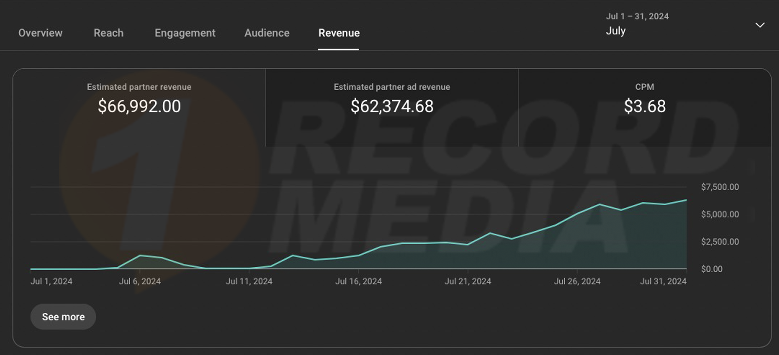This screenshot has width=779, height=355.
Task: Click the See more button
Action: click(x=63, y=317)
